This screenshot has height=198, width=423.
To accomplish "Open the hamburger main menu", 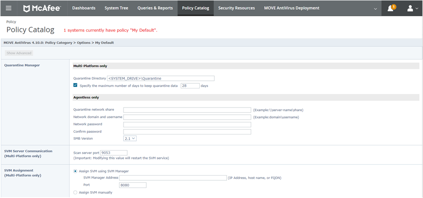I will coord(8,8).
